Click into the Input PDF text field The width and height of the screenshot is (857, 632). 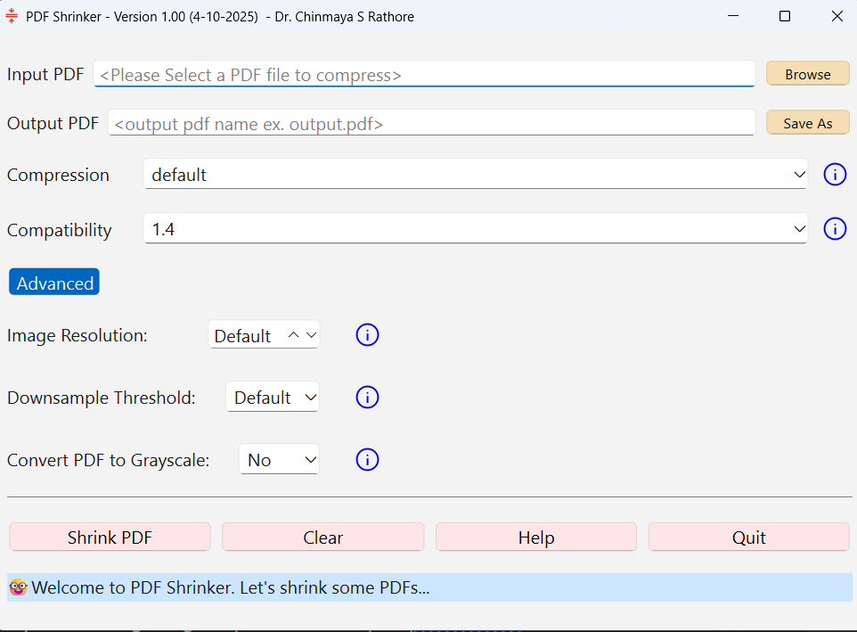[424, 75]
